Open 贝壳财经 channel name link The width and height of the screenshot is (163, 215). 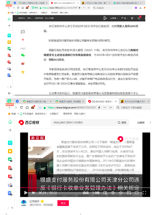pos(34,201)
